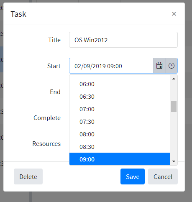The height and width of the screenshot is (202, 192).
Task: Toggle the clock time picker icon
Action: [172, 66]
